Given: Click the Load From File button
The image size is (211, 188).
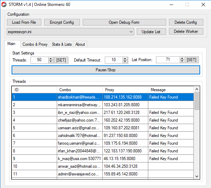Looking at the screenshot, I should point(24,22).
